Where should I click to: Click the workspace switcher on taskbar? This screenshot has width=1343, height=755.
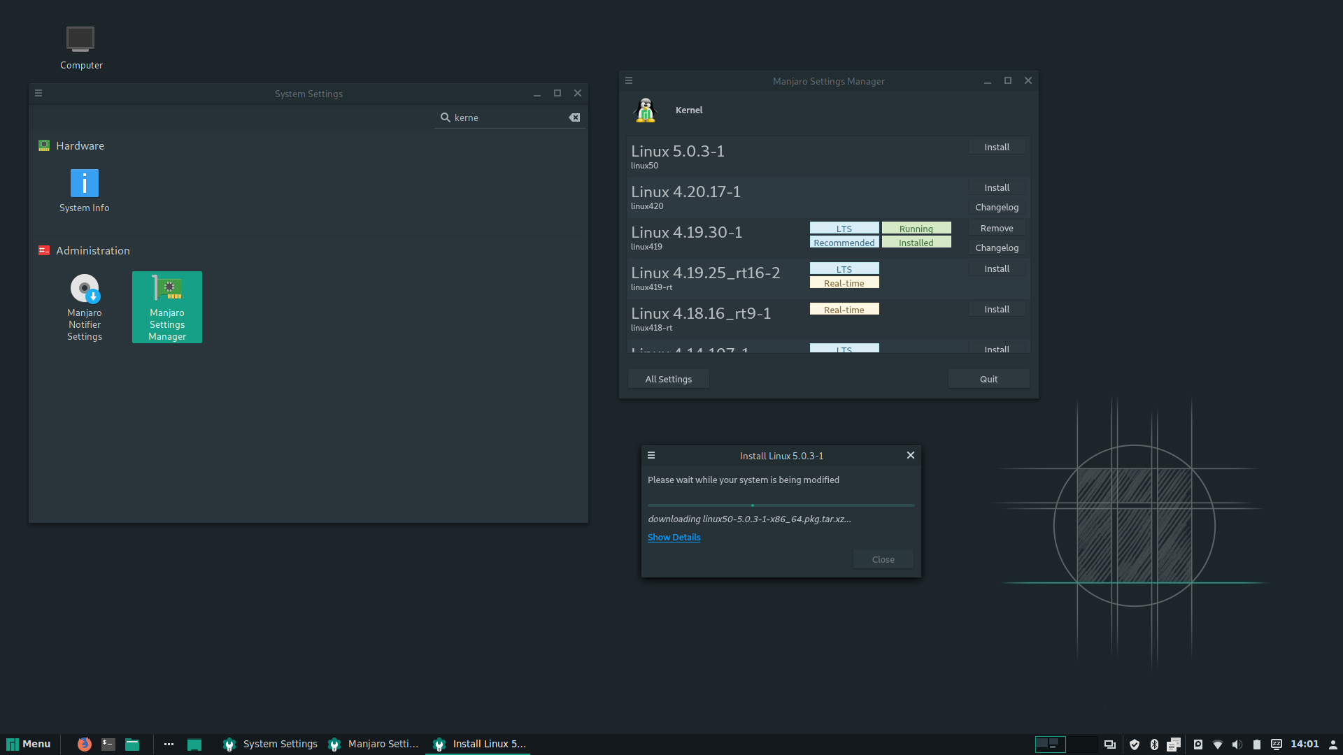tap(1067, 745)
